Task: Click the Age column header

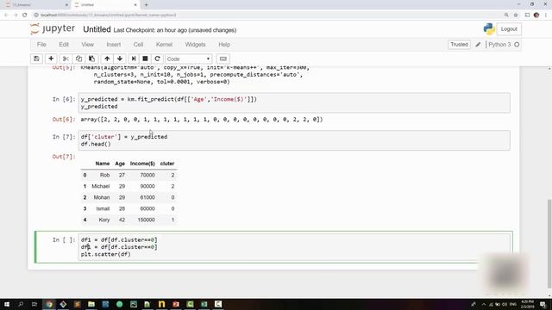Action: pos(120,164)
